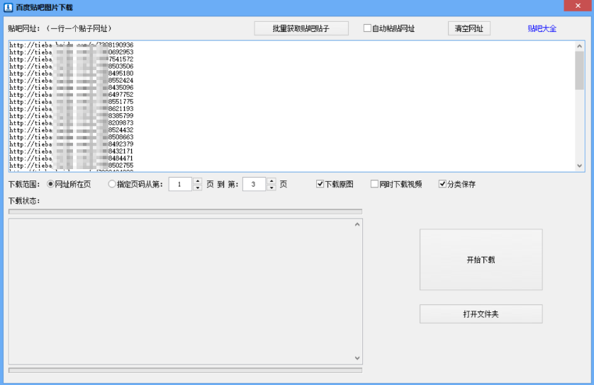Image resolution: width=594 pixels, height=385 pixels.
Task: Click the URL line ending 8503506
Action: pos(71,67)
